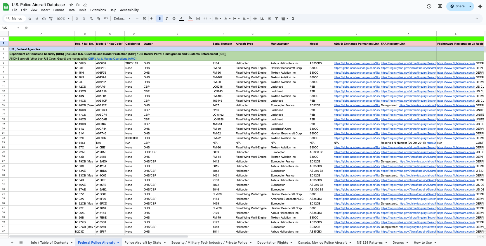Image resolution: width=486 pixels, height=246 pixels.
Task: Open the Accessibility menu
Action: pos(129,10)
